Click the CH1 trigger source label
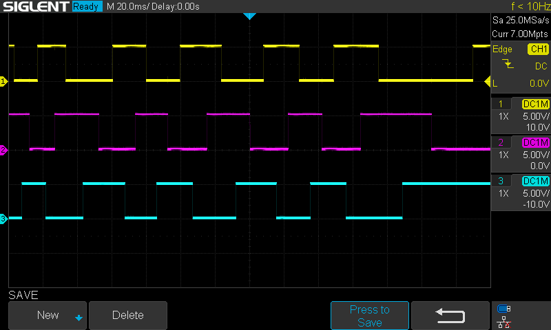 (539, 49)
